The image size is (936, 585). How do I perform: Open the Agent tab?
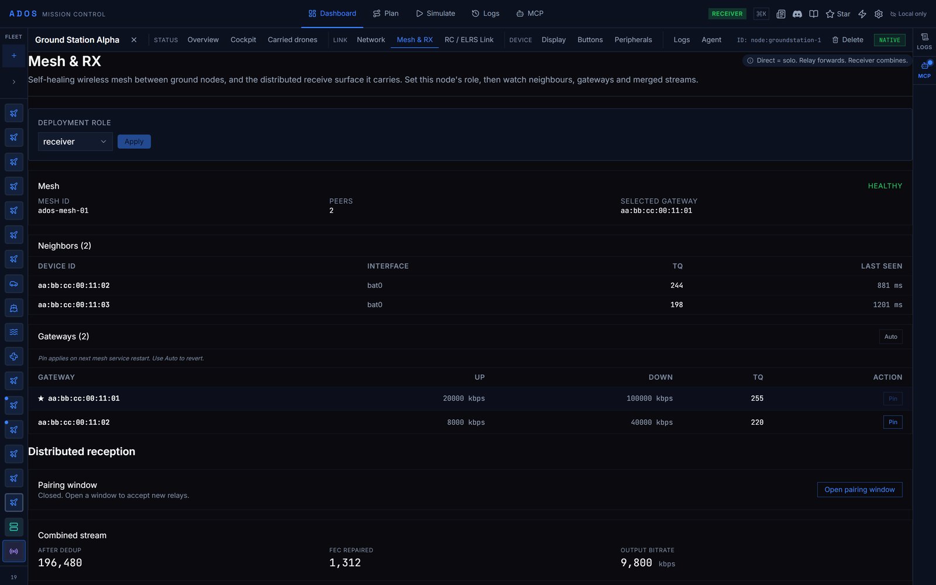[x=711, y=40]
